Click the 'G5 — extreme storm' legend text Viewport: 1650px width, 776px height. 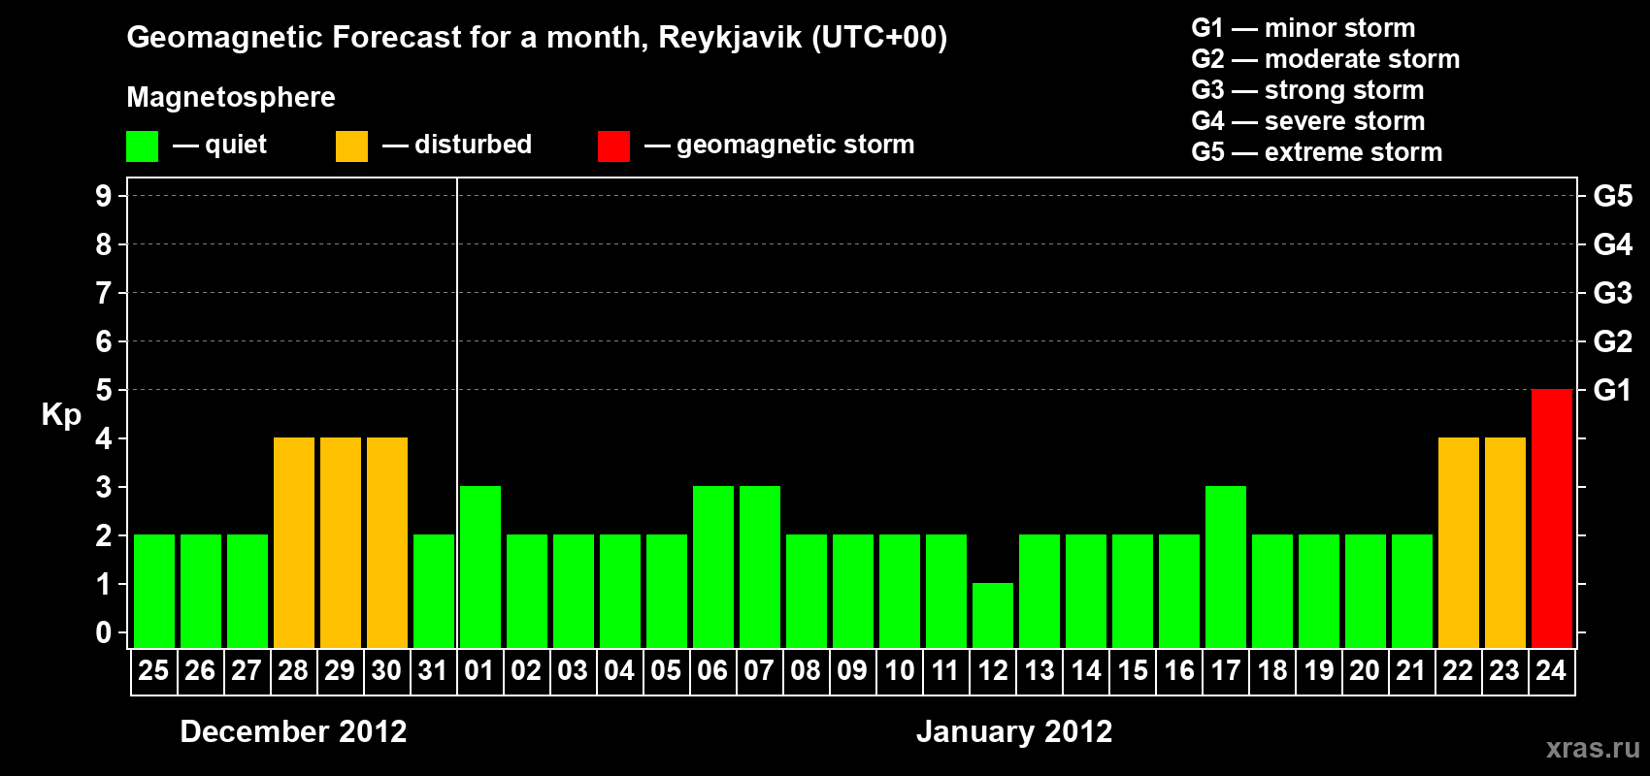point(1317,152)
